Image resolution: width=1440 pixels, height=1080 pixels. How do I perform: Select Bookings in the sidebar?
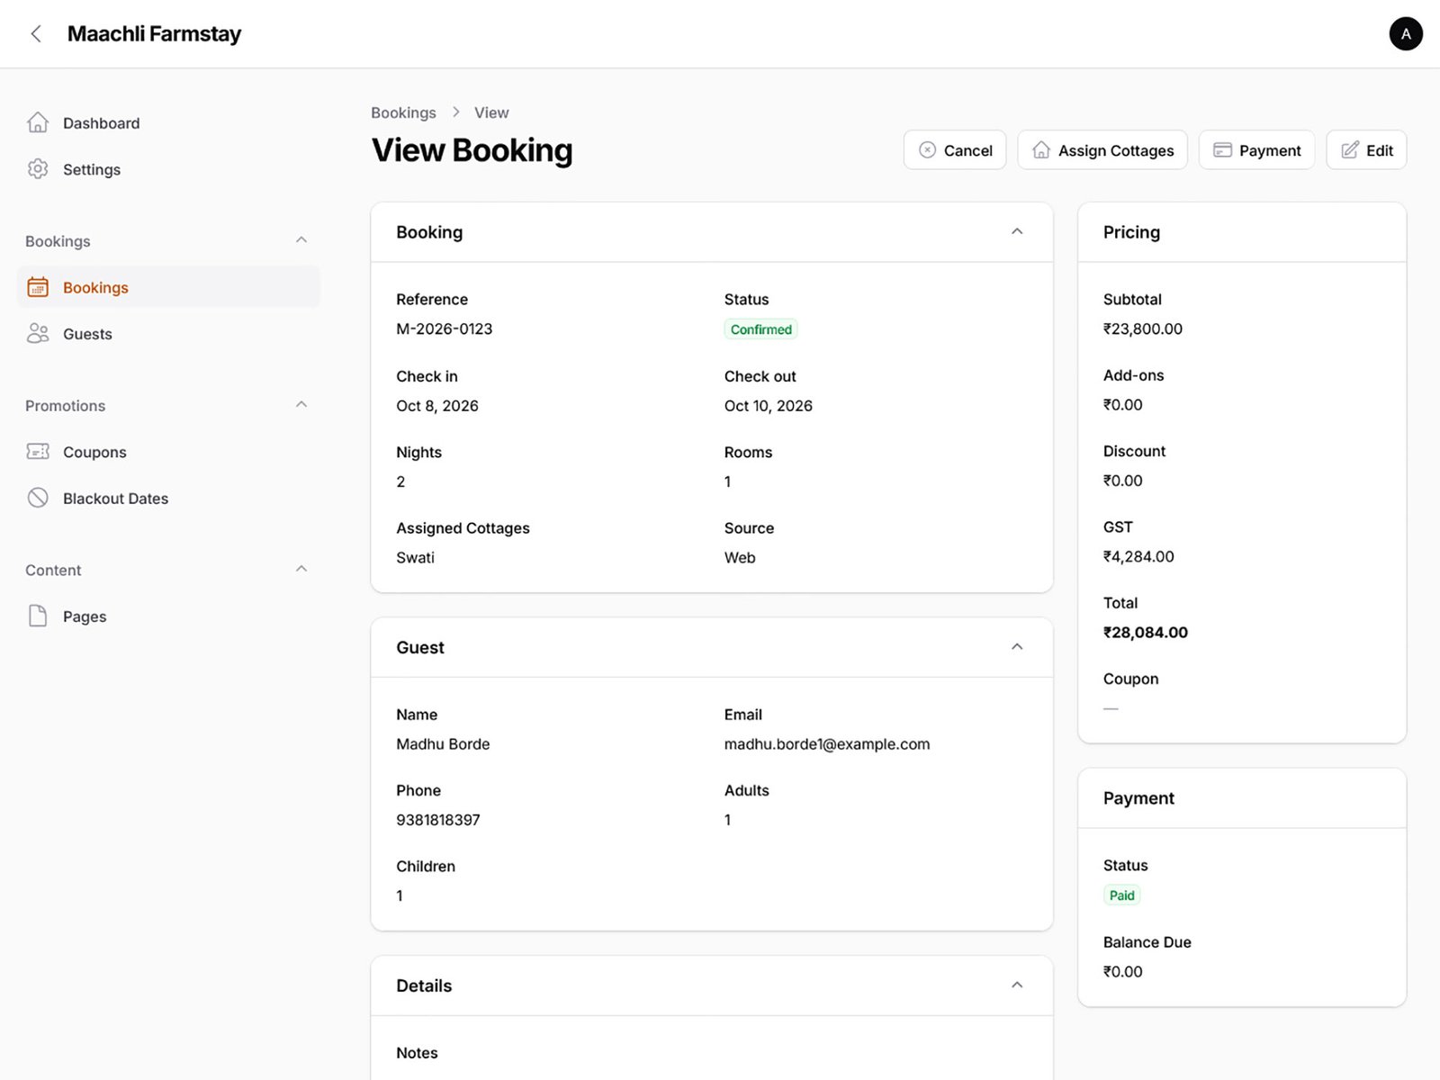tap(168, 287)
